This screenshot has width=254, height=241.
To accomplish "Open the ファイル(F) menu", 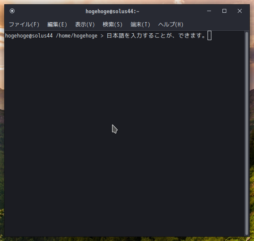I will [x=24, y=24].
